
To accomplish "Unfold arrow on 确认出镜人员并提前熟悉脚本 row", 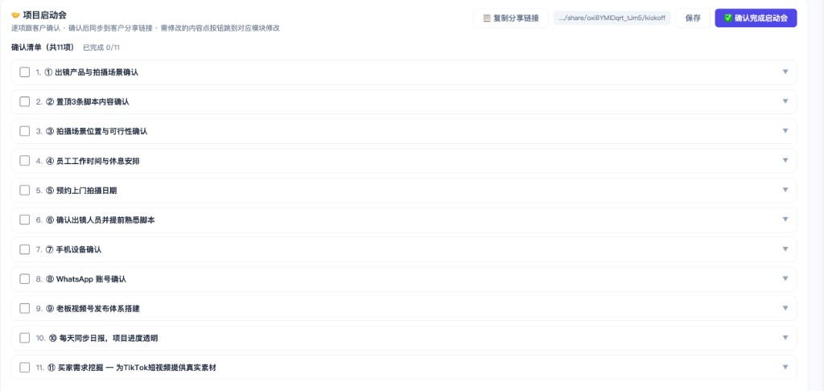I will (x=785, y=219).
